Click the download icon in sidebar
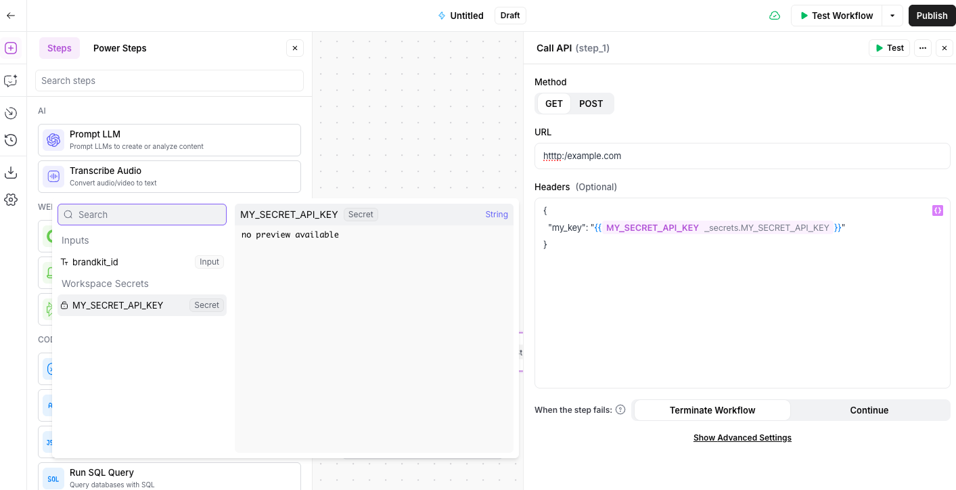Screen dimensions: 956x490 pyautogui.click(x=11, y=173)
